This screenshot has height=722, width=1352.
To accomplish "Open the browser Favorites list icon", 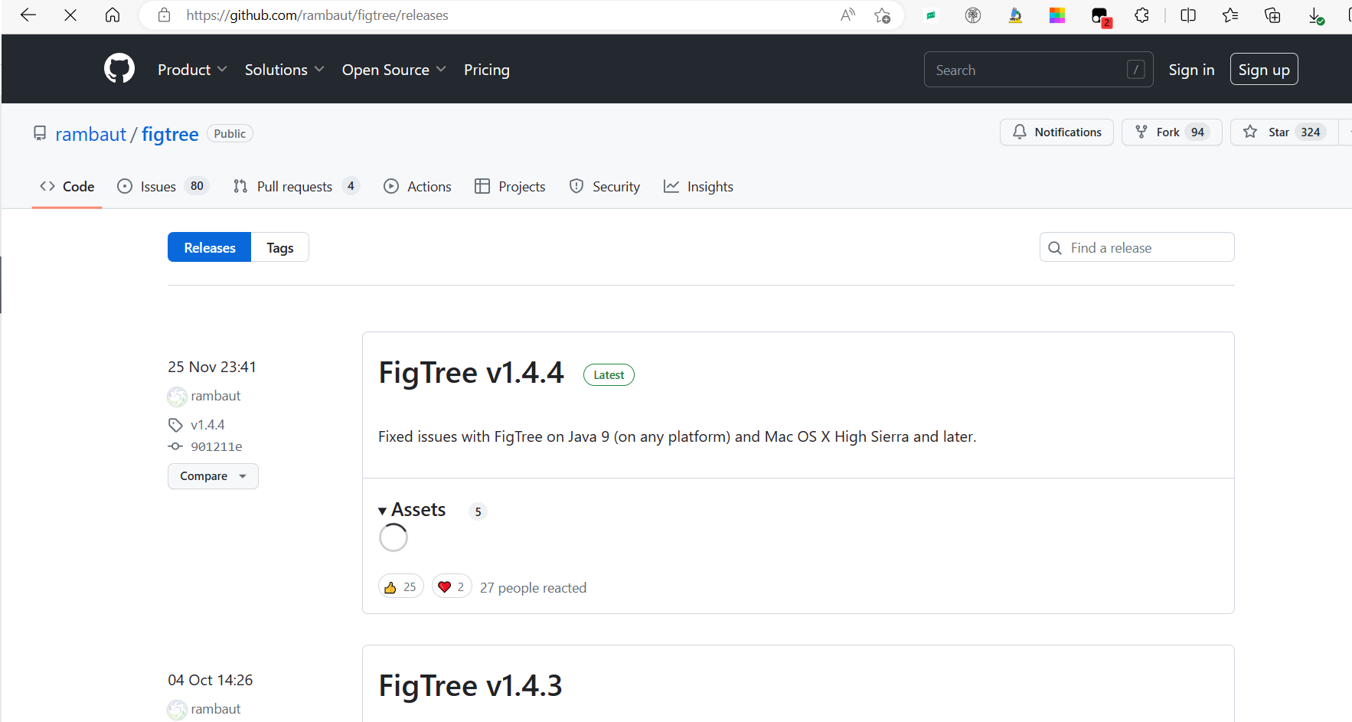I will [x=1230, y=15].
